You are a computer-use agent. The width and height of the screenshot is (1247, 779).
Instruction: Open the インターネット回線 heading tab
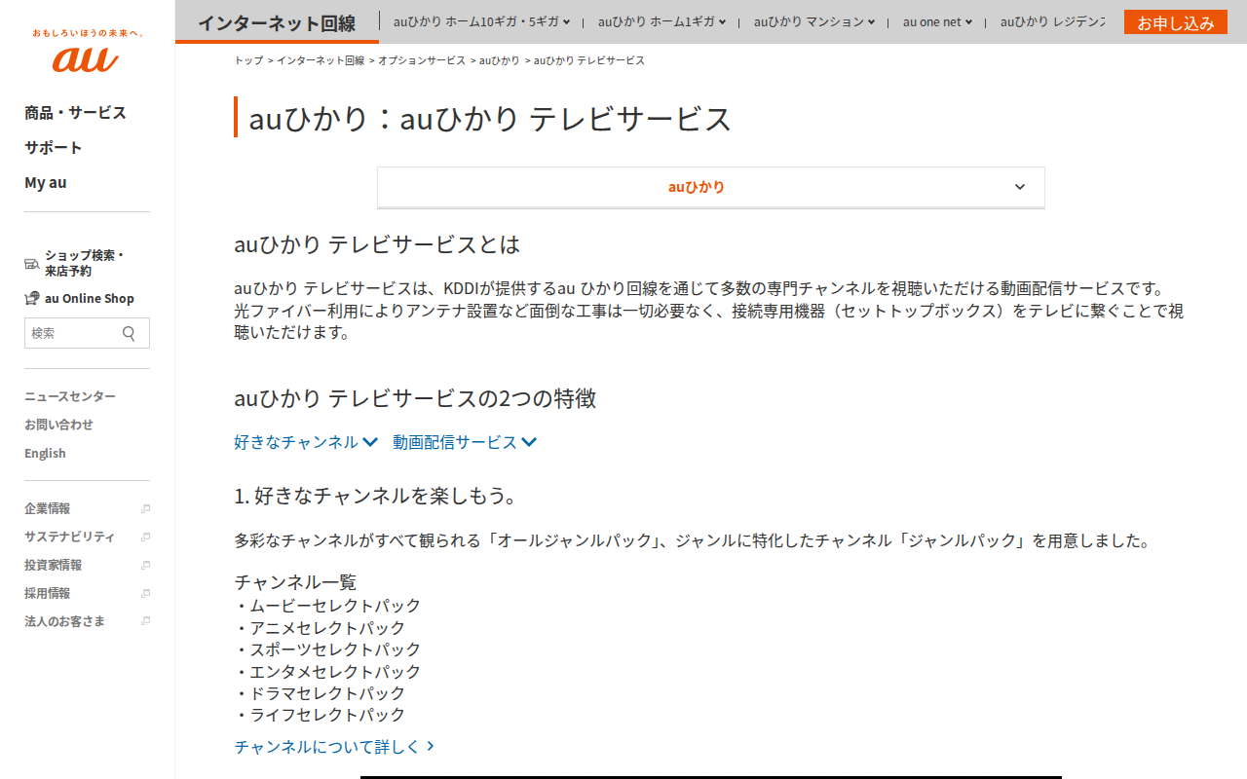[x=277, y=23]
